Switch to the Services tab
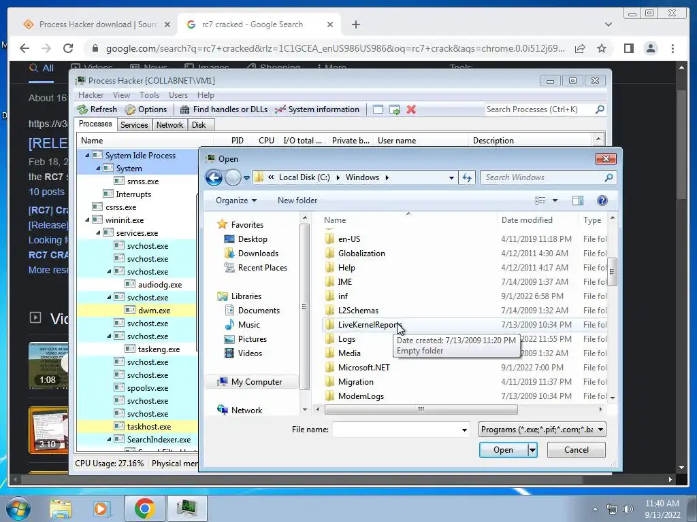This screenshot has width=697, height=522. [x=134, y=125]
